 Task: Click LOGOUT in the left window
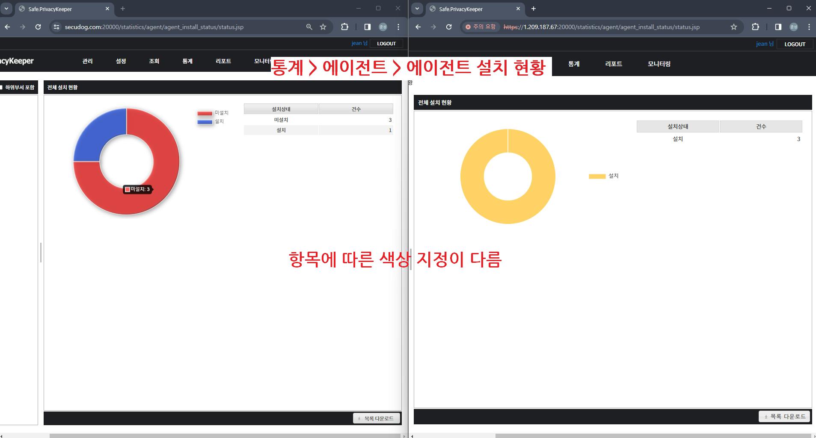click(x=386, y=44)
